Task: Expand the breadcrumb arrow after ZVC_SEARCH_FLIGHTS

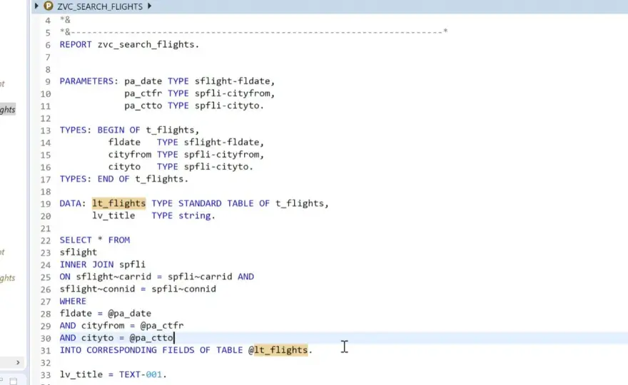Action: click(x=149, y=6)
